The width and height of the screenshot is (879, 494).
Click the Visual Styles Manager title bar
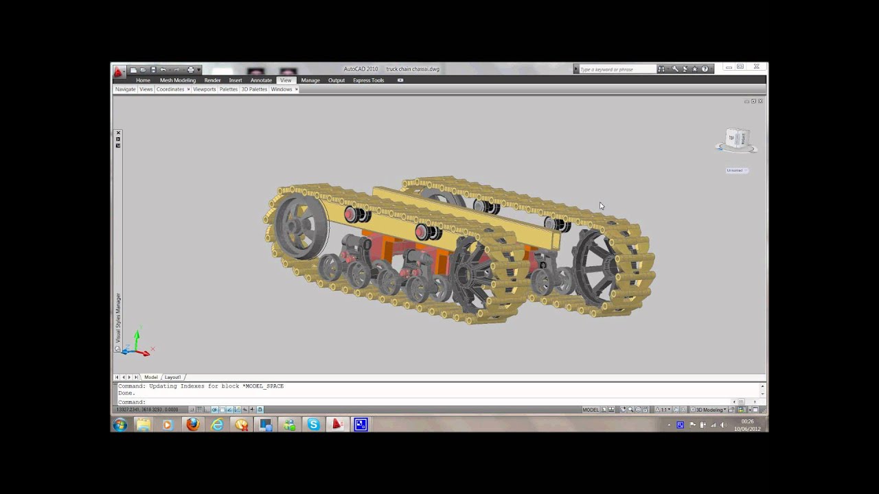pyautogui.click(x=118, y=318)
